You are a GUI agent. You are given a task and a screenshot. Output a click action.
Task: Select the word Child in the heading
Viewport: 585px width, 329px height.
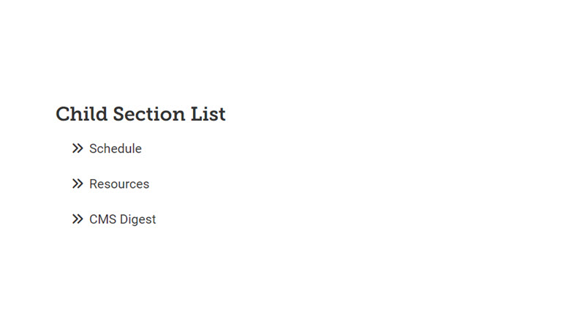[x=82, y=114]
